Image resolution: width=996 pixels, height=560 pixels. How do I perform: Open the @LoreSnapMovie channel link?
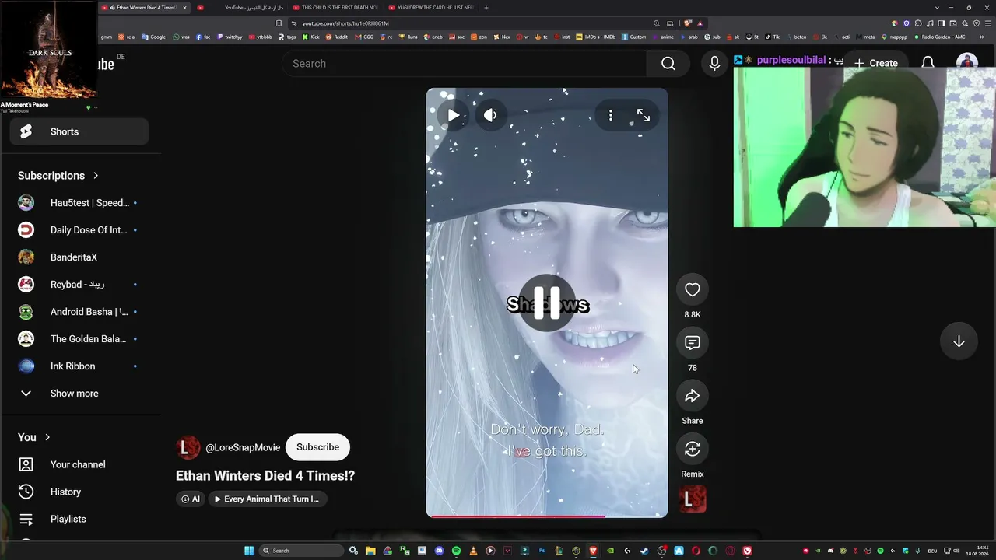coord(243,447)
